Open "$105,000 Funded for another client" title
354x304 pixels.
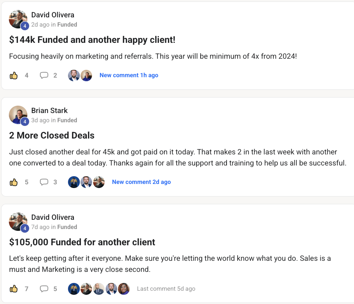tap(82, 242)
